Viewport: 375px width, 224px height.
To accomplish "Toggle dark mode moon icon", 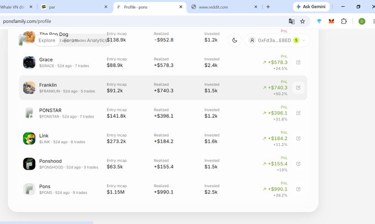I will tap(234, 40).
